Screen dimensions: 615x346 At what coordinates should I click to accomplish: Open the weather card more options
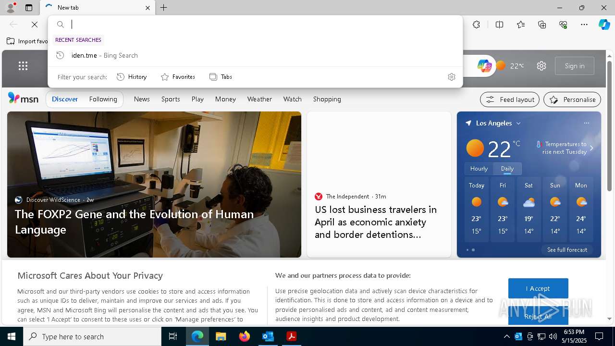(x=586, y=123)
